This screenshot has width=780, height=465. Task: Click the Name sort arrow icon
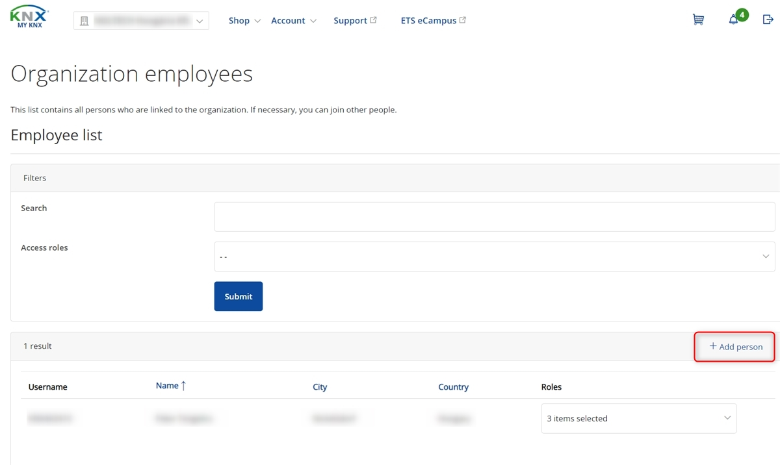click(x=183, y=386)
